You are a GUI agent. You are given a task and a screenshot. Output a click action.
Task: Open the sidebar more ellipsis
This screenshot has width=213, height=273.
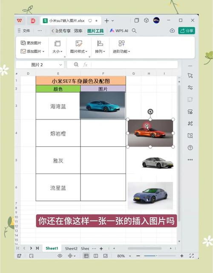coord(190,160)
